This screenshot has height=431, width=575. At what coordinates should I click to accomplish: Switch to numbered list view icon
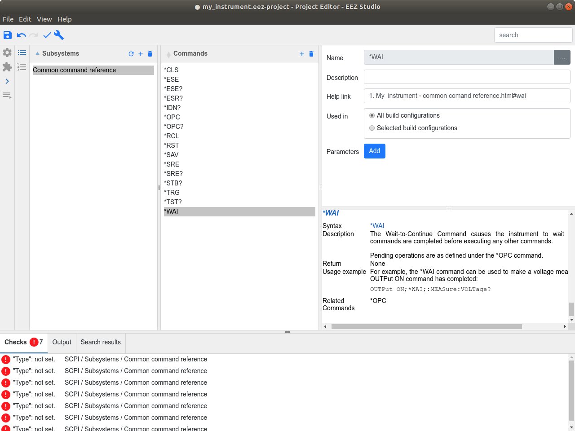[x=22, y=67]
